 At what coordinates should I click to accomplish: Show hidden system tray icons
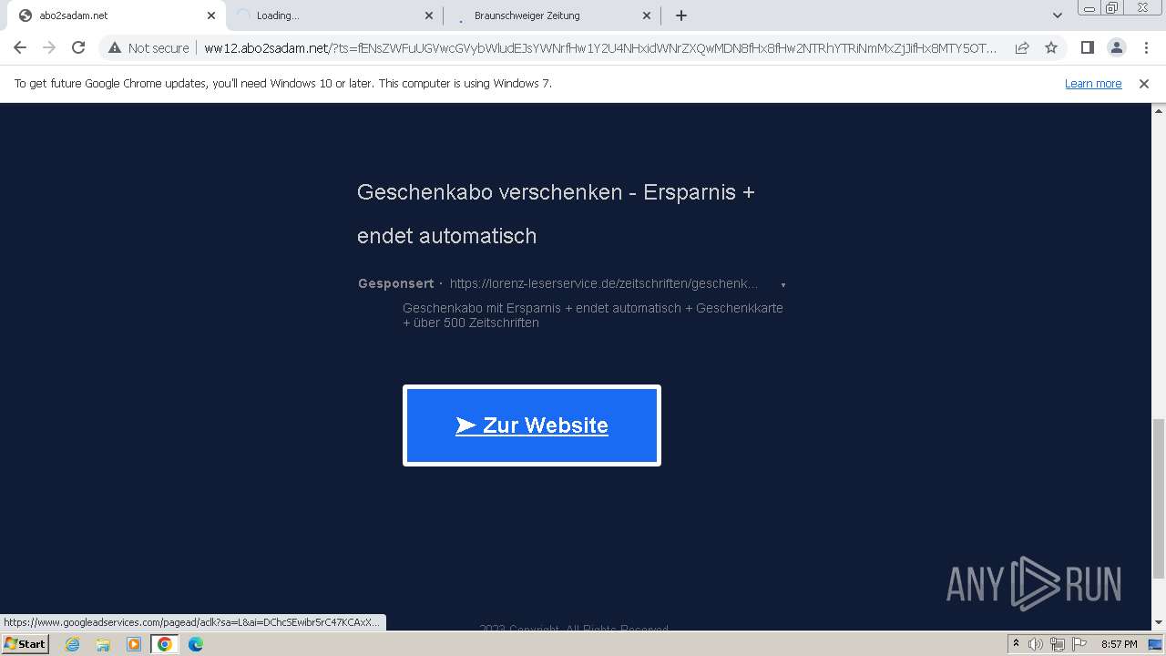(1016, 644)
